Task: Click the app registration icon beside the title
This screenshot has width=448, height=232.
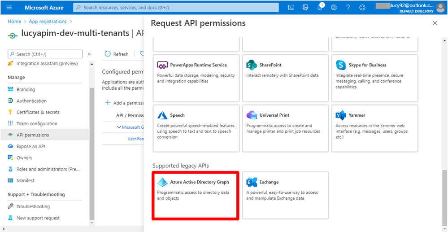Action: pos(13,35)
